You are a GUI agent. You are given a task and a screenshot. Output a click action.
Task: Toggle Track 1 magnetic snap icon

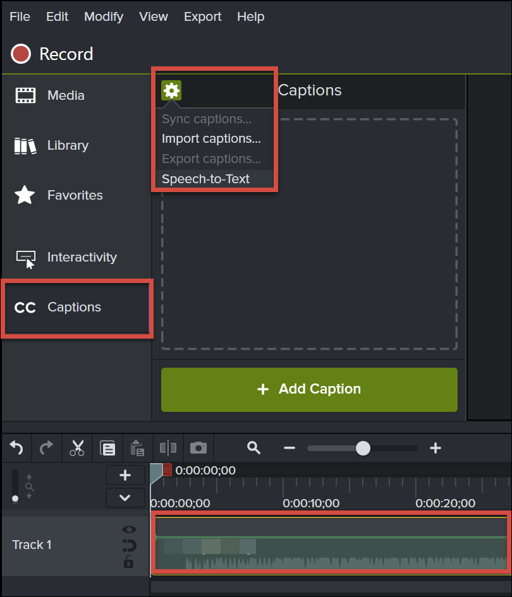[x=129, y=545]
